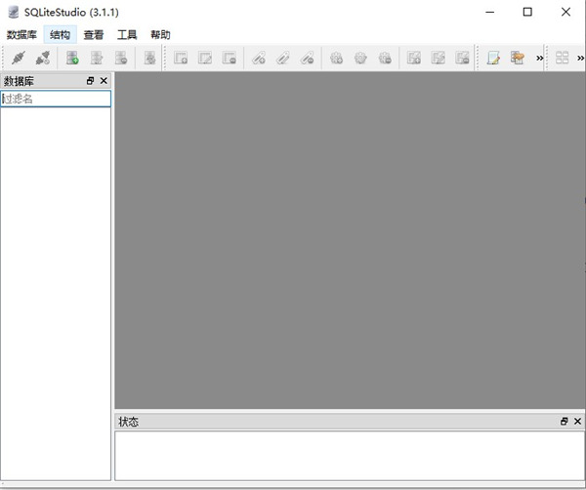
Task: Open the 查看 menu
Action: 94,35
